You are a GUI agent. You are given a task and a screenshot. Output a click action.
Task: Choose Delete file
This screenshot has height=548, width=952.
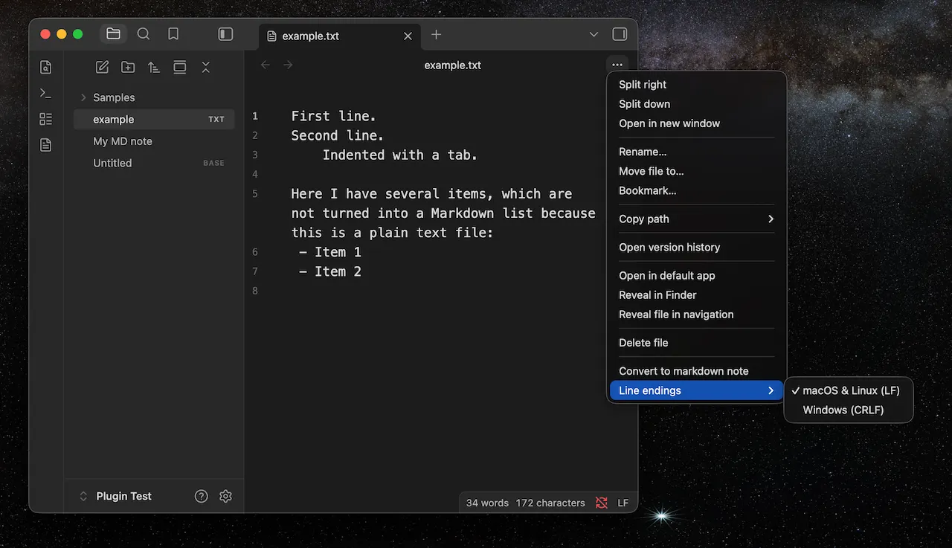tap(696, 342)
